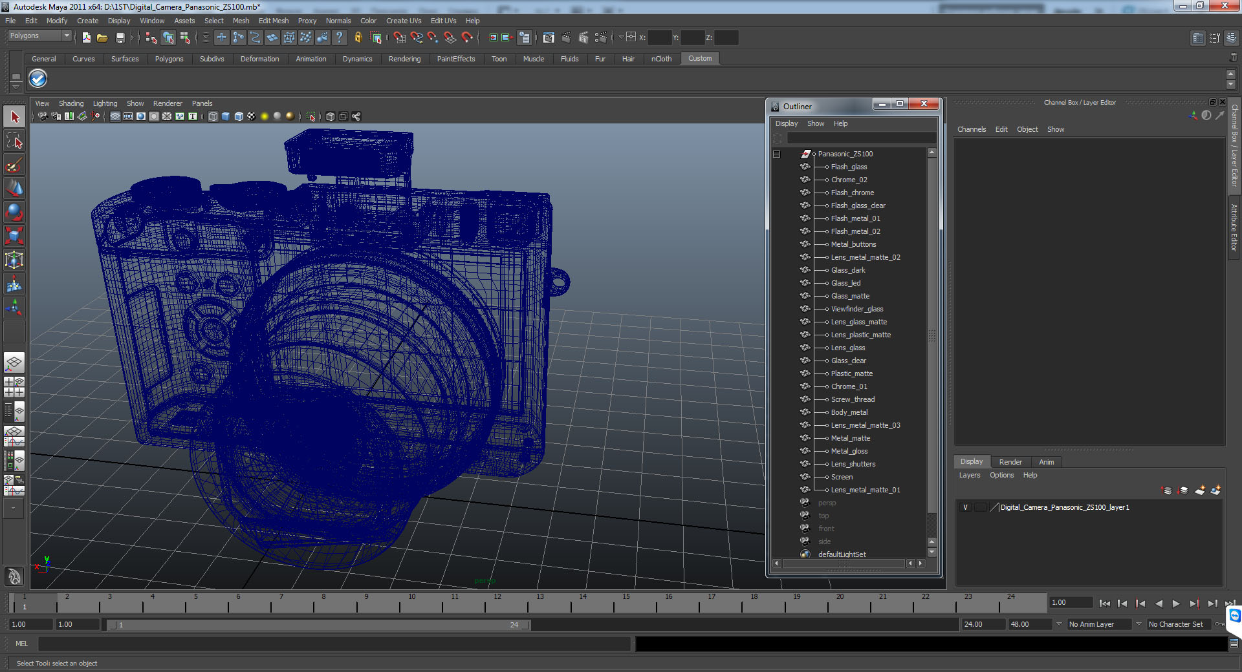Select the Show Manipulator tool

(x=14, y=308)
